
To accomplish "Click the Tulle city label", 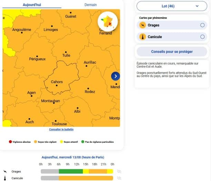I will pos(66,55).
